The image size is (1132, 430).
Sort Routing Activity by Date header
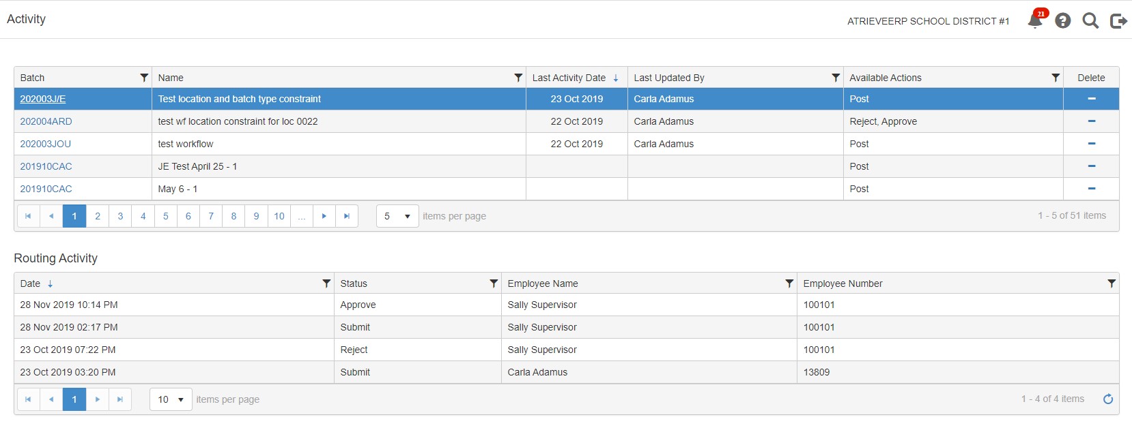click(31, 283)
